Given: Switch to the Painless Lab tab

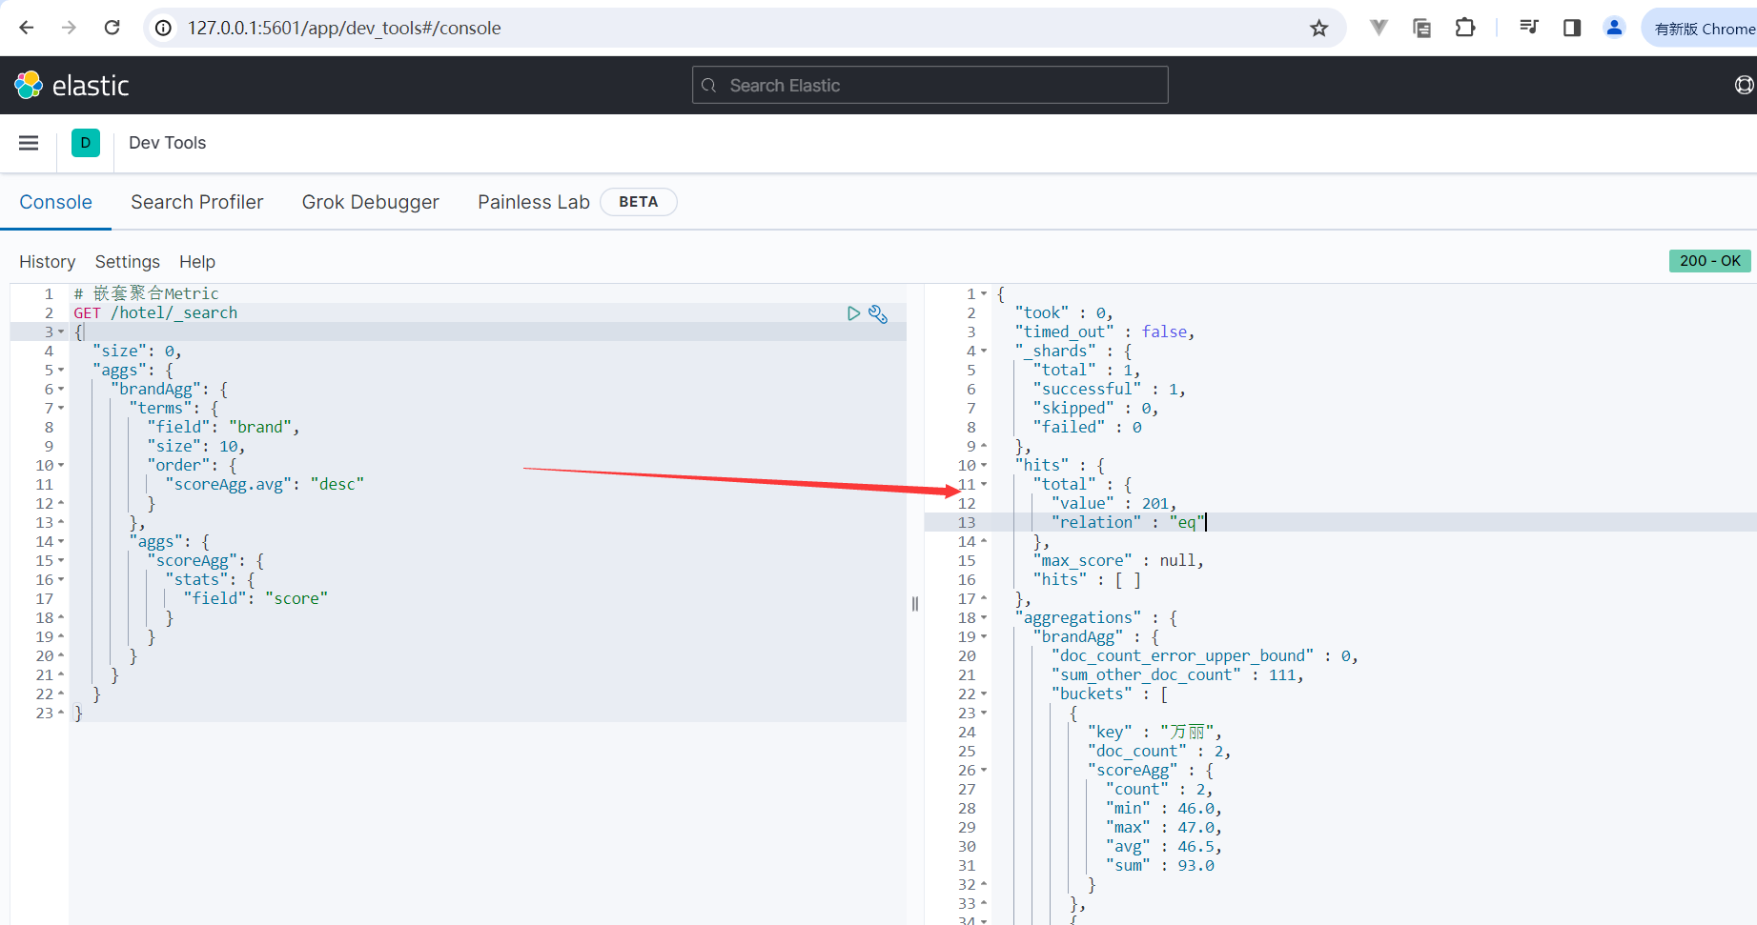Looking at the screenshot, I should [x=534, y=202].
